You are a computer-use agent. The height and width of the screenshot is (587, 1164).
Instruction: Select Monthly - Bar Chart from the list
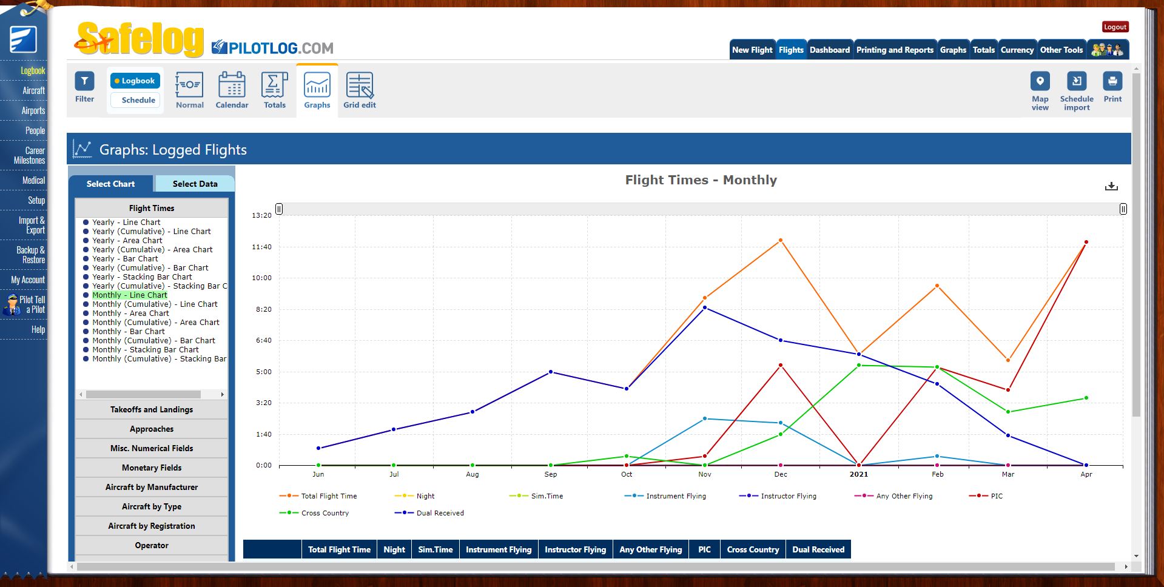[x=128, y=331]
